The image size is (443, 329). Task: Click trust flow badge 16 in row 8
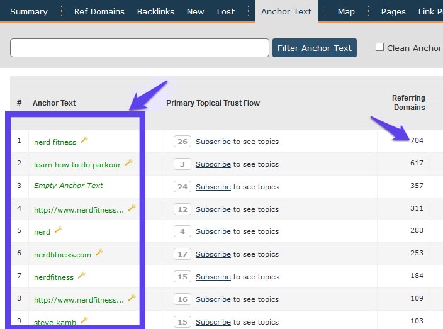pos(182,299)
